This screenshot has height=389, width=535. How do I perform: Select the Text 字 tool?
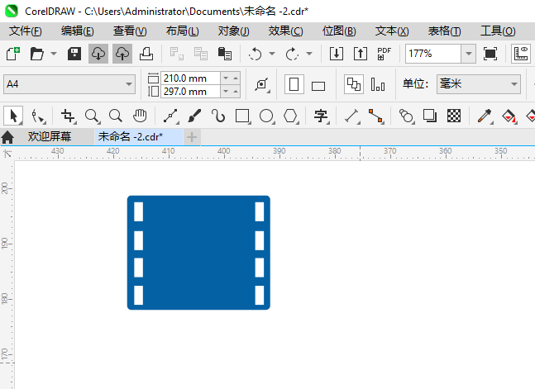(x=321, y=116)
